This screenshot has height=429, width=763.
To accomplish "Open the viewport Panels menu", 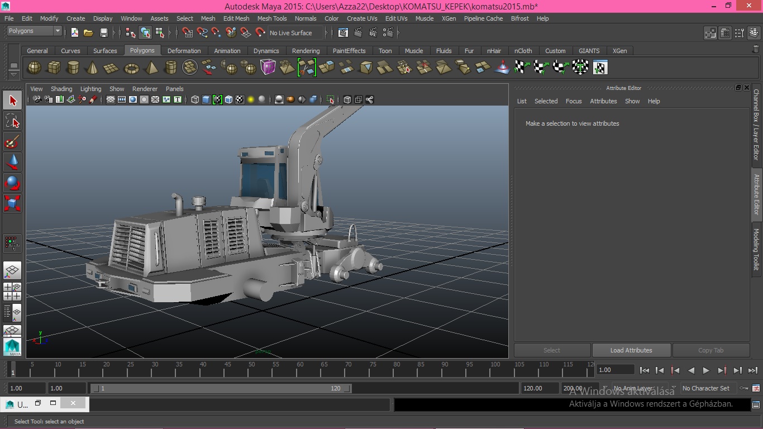I will (174, 89).
